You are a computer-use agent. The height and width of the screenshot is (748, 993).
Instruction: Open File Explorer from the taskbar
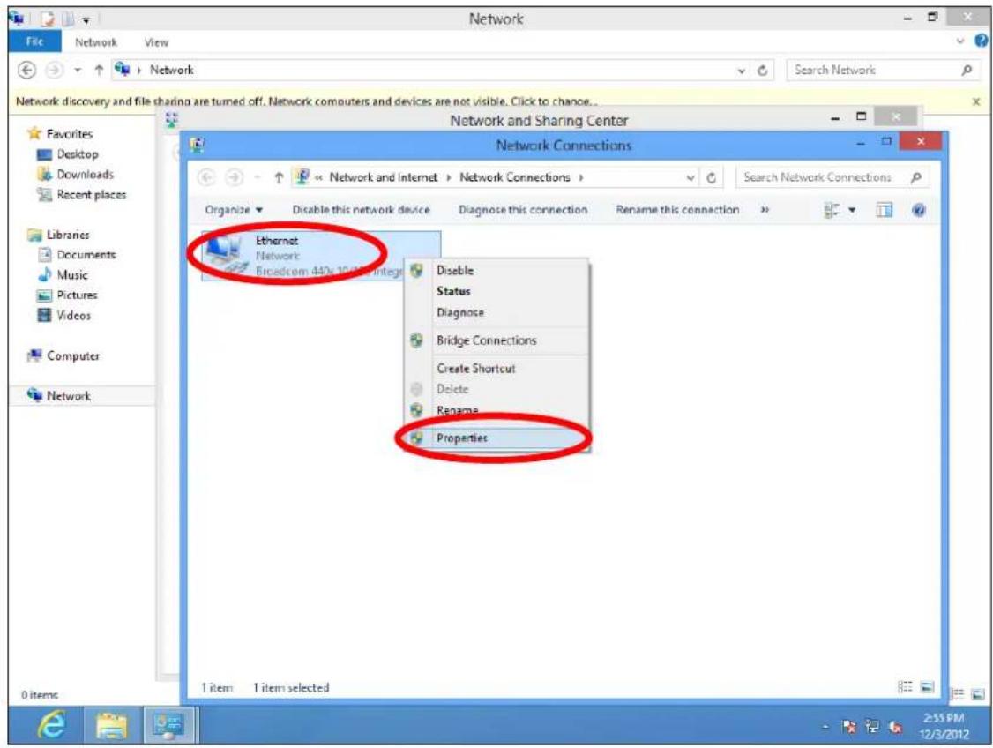click(x=111, y=725)
